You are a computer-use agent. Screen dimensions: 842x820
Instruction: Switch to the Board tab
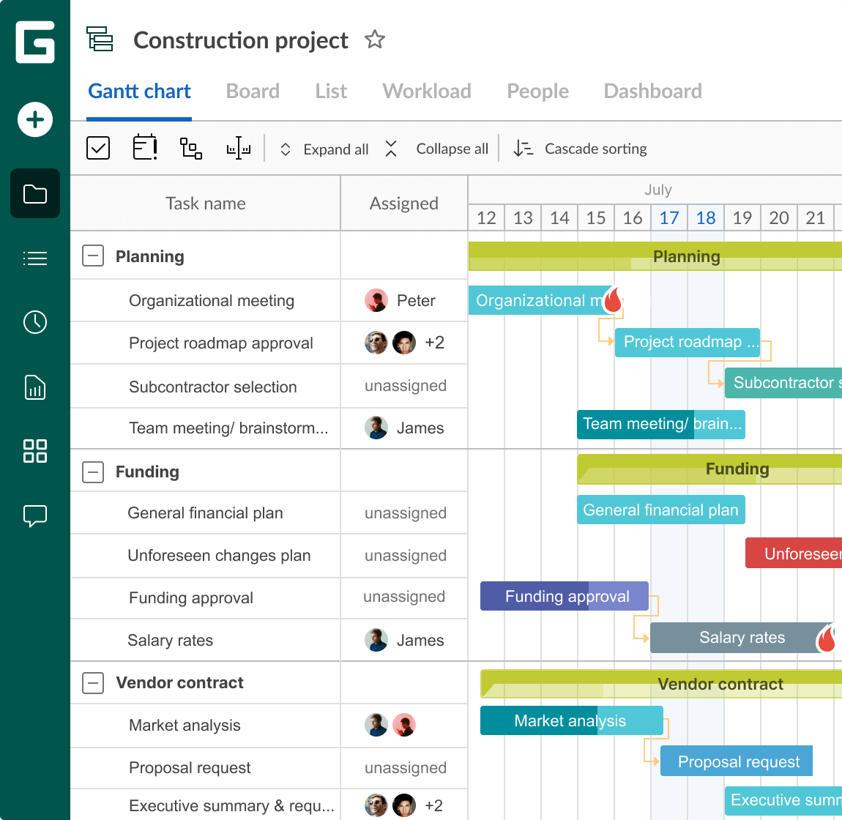coord(253,92)
